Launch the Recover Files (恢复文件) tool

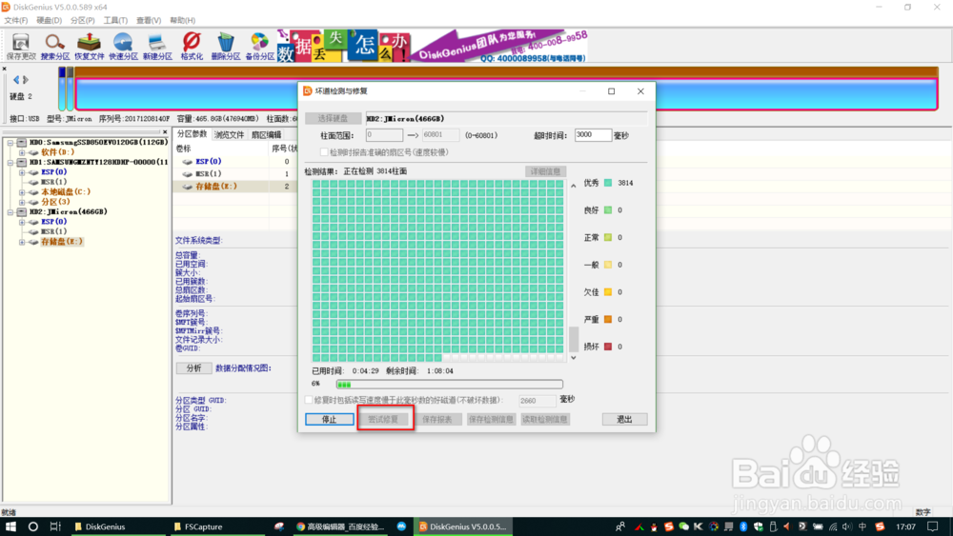tap(90, 46)
